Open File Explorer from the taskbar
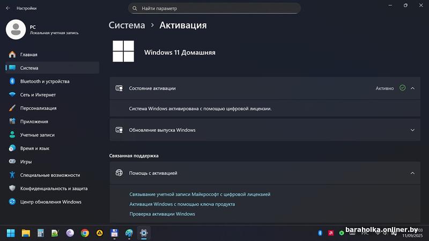 [x=26, y=233]
